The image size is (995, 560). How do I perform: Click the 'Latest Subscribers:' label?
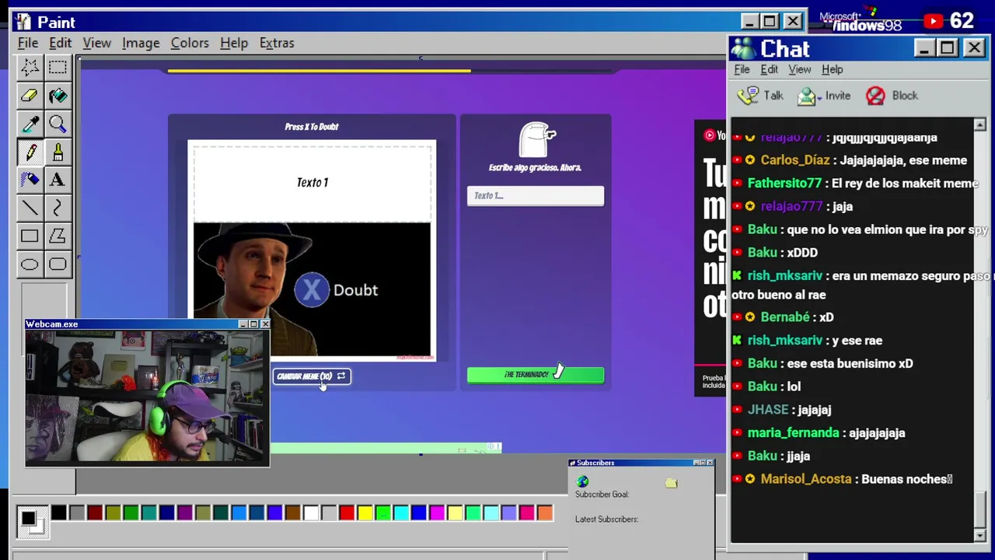606,520
